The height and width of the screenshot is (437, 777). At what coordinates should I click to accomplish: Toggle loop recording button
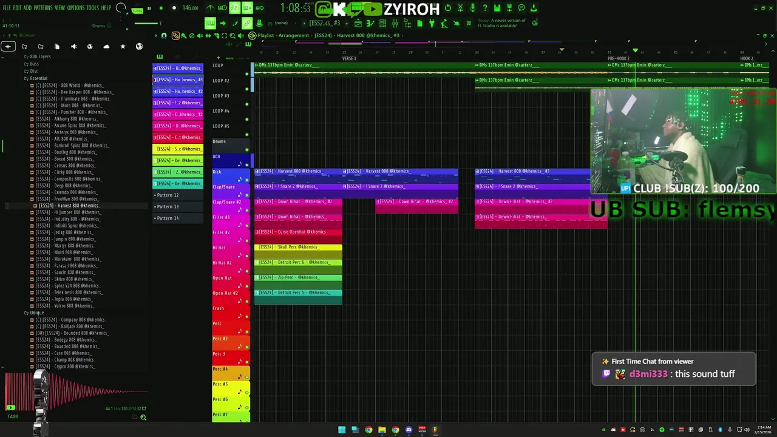tap(259, 8)
